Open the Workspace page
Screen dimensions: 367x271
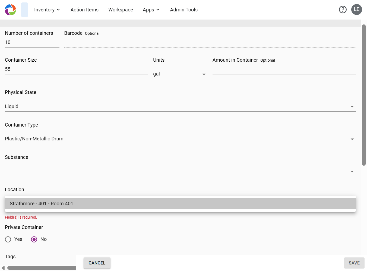coord(121,10)
